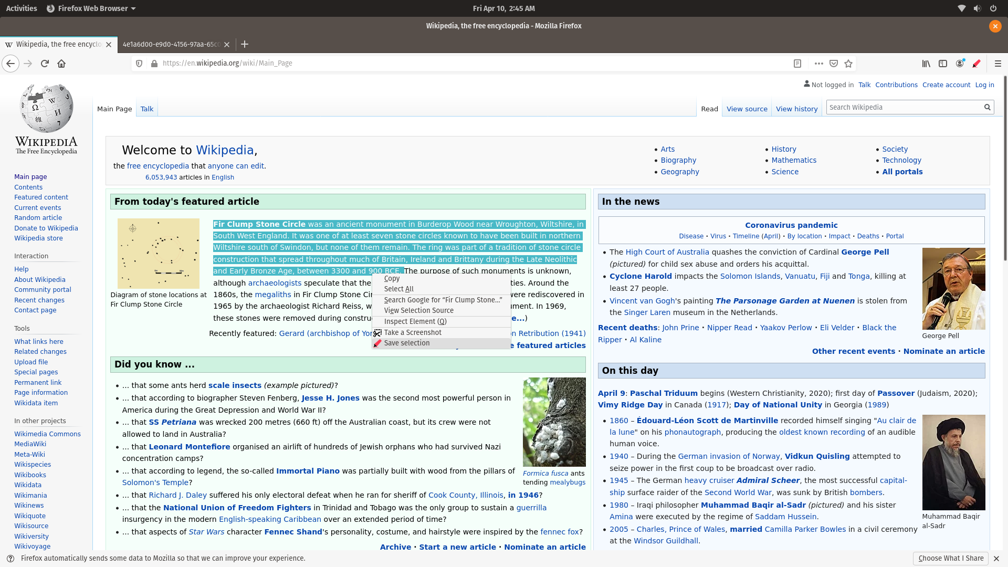Reload the current Wikipedia page

pos(45,64)
